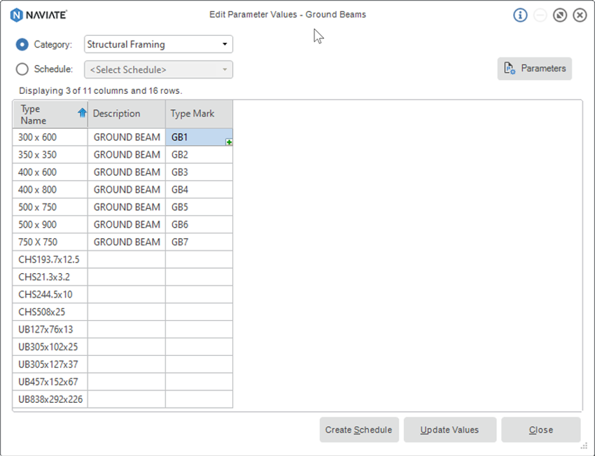Click the empty Description cell for CHS193.7x12.5
Screen dimensions: 595x456
[x=126, y=260]
